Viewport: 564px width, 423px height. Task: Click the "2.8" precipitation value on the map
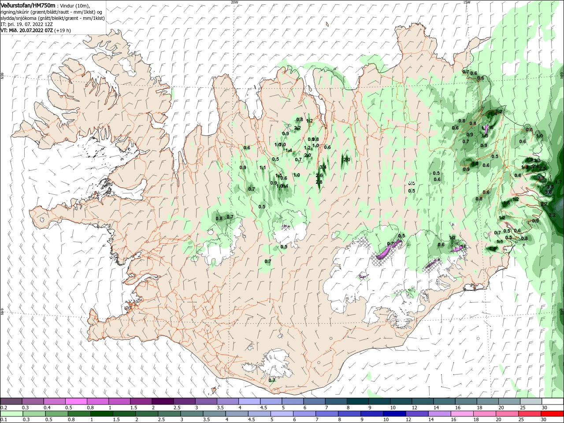coord(319,182)
